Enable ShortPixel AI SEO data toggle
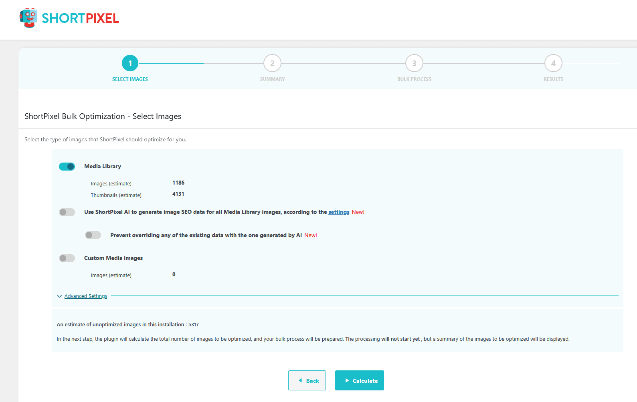 [67, 212]
